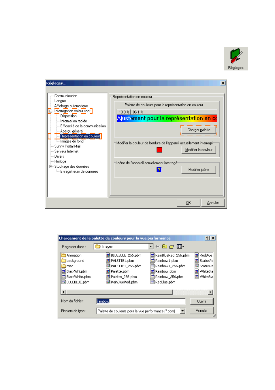
Task: Select the BlackWhite.pbm file icon
Action: (64, 277)
